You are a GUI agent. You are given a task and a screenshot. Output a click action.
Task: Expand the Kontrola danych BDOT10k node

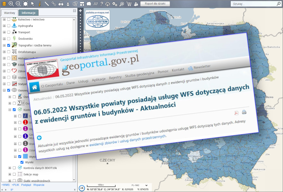click(x=10, y=168)
